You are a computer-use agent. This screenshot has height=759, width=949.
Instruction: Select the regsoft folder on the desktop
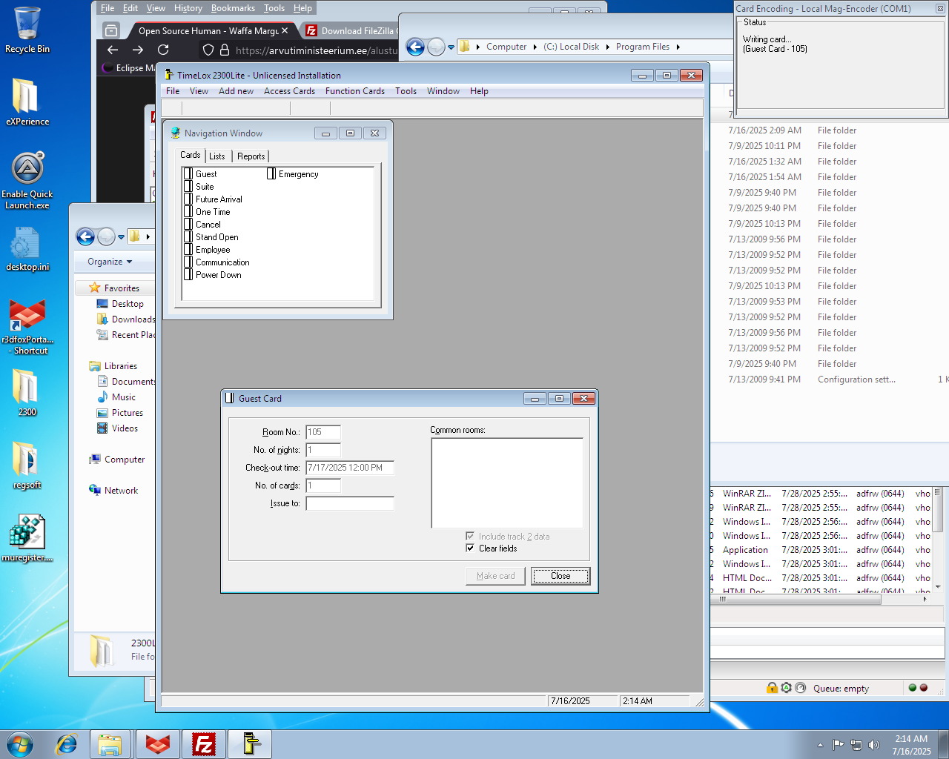27,465
